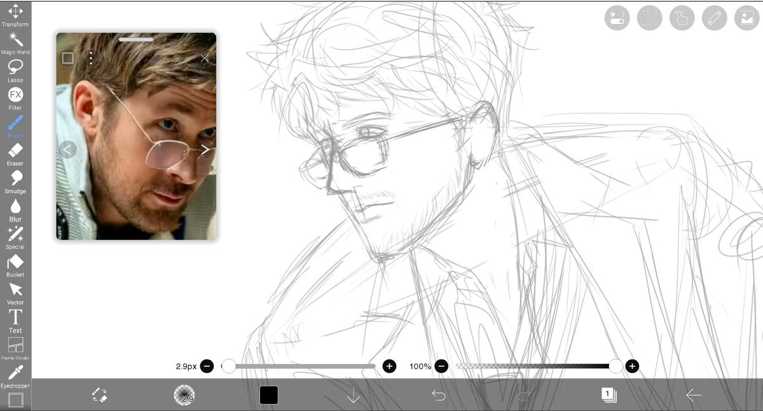
Task: Toggle the view menu switch icon
Action: (x=617, y=18)
